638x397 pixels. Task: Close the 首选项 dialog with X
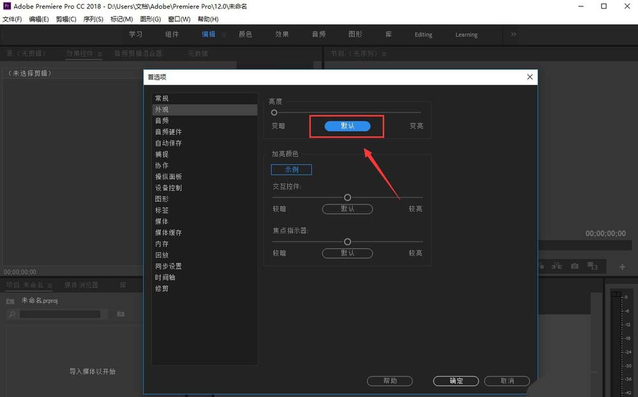(x=530, y=77)
